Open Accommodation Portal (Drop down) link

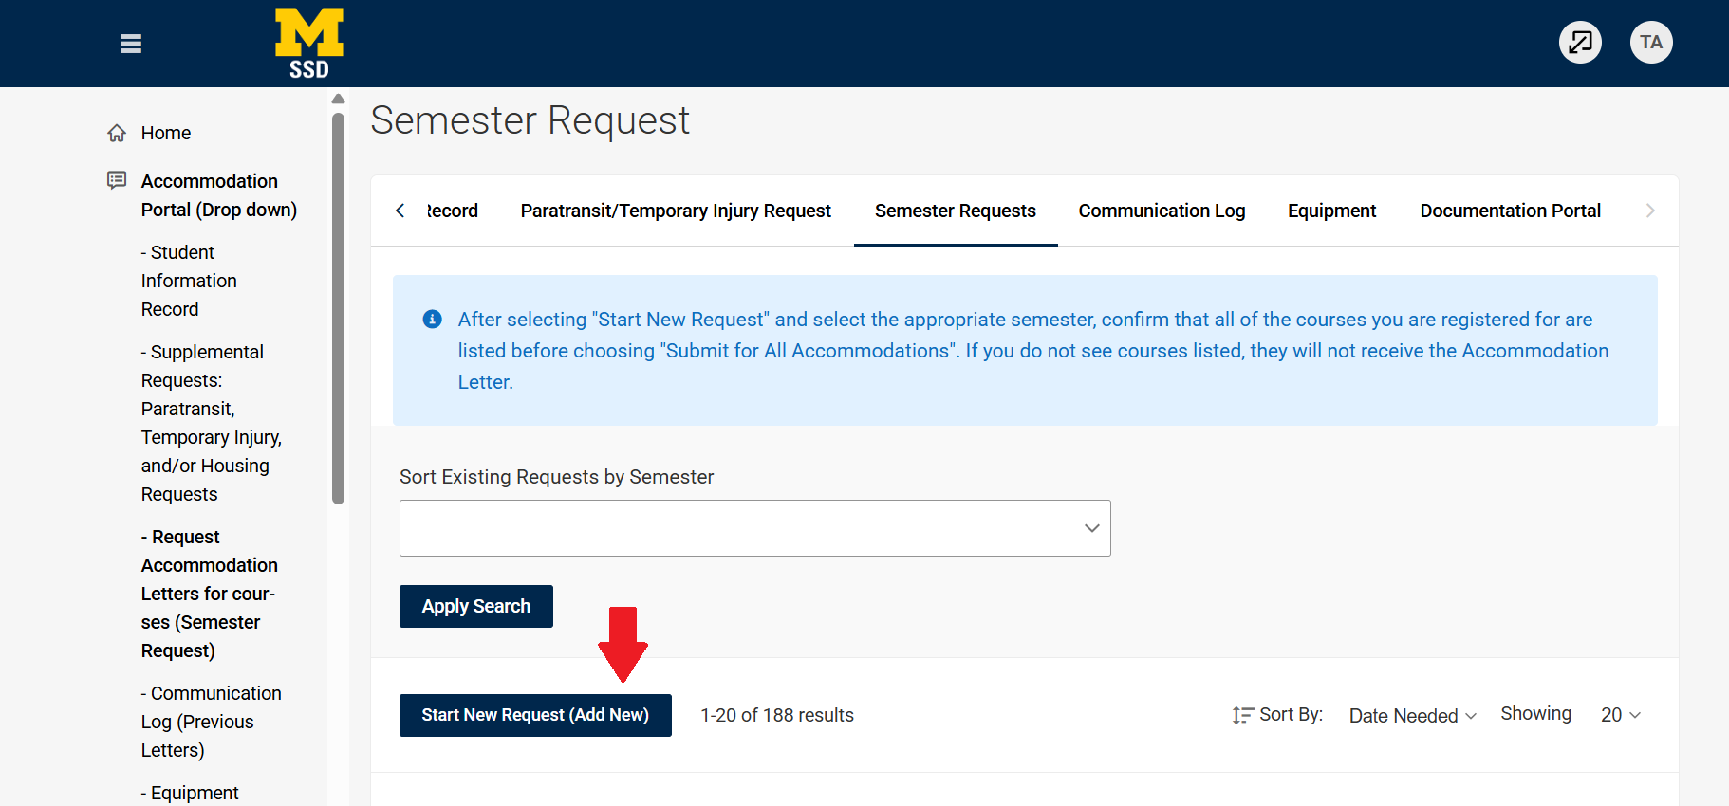point(219,195)
